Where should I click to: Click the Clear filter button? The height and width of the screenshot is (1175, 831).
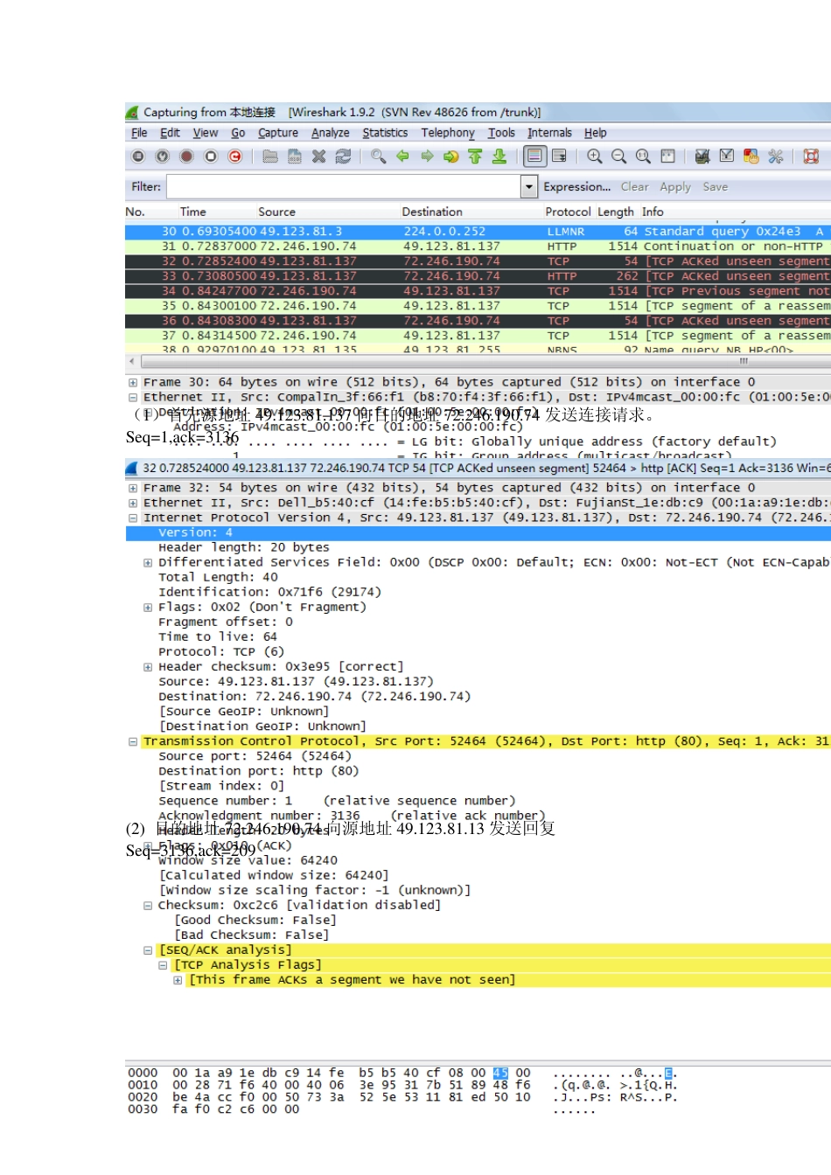pyautogui.click(x=635, y=186)
